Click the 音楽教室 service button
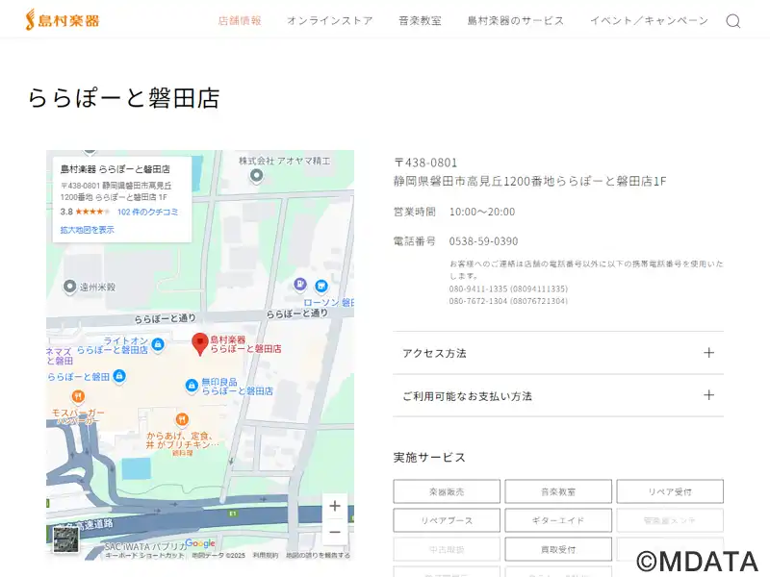 558,491
